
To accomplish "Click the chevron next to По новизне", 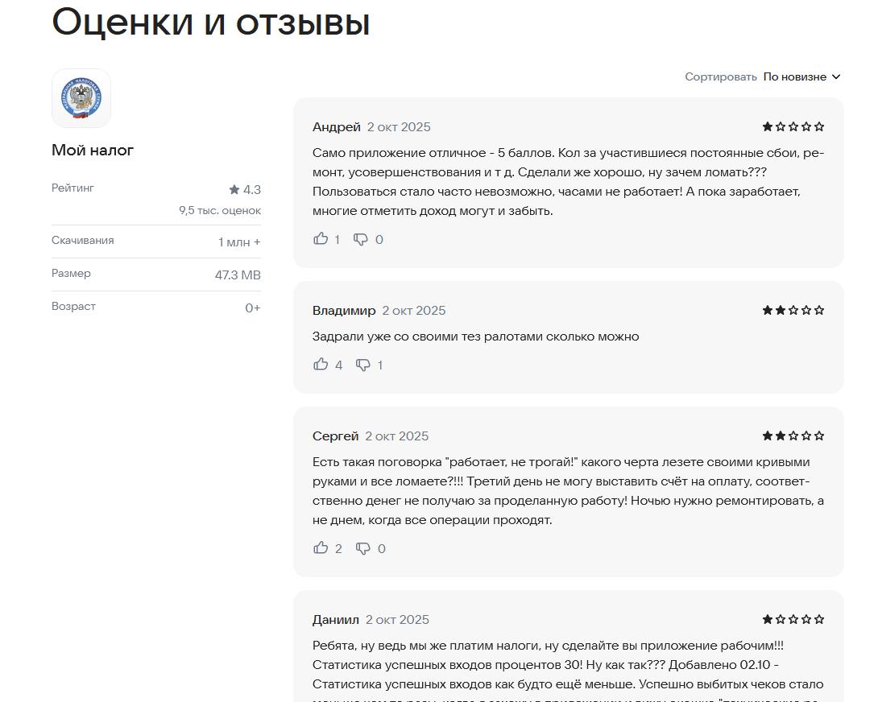I will [836, 76].
